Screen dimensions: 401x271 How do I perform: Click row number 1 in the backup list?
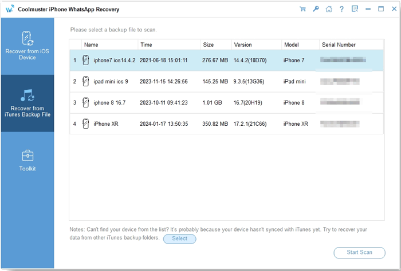point(74,60)
